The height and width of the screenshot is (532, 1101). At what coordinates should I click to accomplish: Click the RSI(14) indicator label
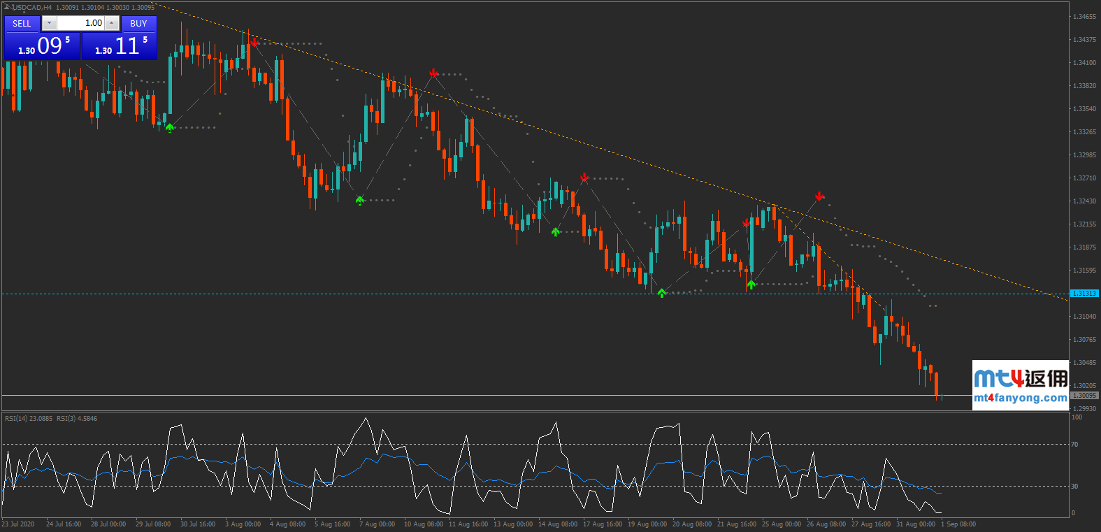tap(28, 419)
